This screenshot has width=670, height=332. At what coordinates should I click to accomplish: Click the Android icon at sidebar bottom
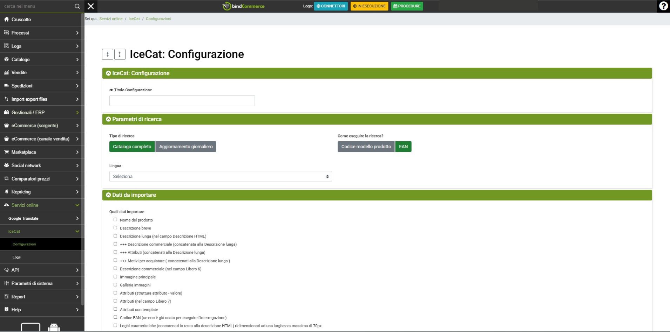(54, 328)
